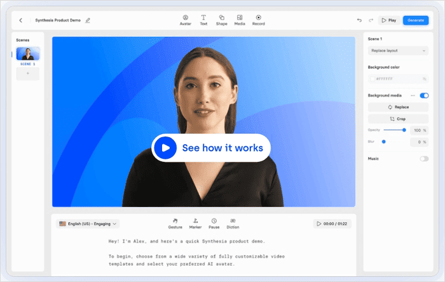Enable the Music toggle
Image resolution: width=445 pixels, height=282 pixels.
pos(424,158)
